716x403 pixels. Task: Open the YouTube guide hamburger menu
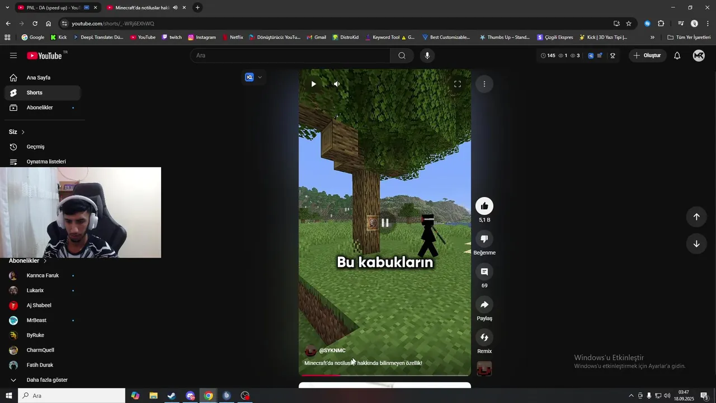(13, 55)
